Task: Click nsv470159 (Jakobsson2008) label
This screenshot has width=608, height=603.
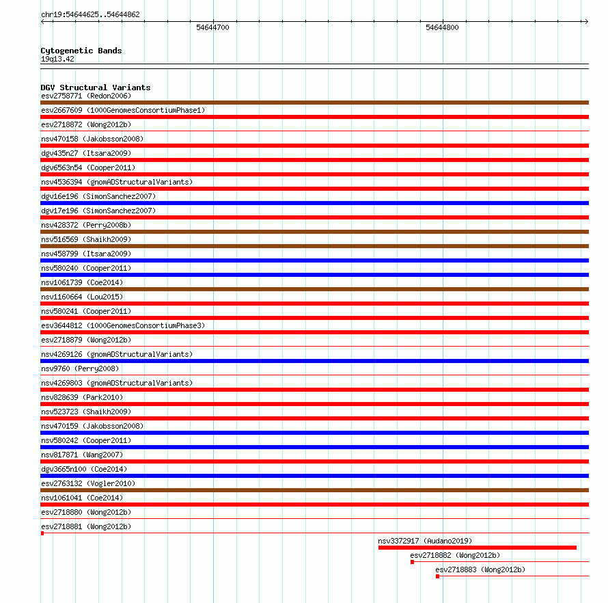Action: coord(92,426)
